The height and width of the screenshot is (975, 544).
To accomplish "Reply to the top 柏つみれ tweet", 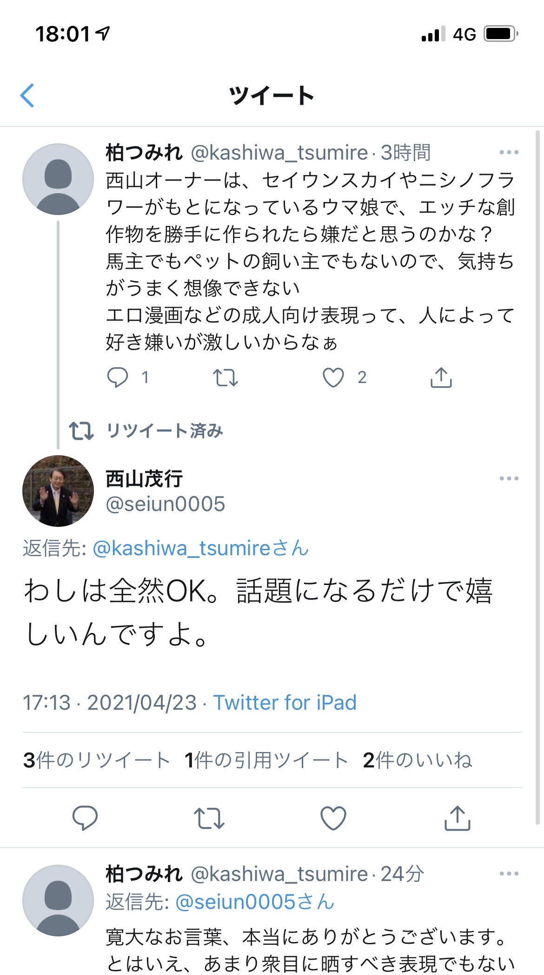I will 118,377.
